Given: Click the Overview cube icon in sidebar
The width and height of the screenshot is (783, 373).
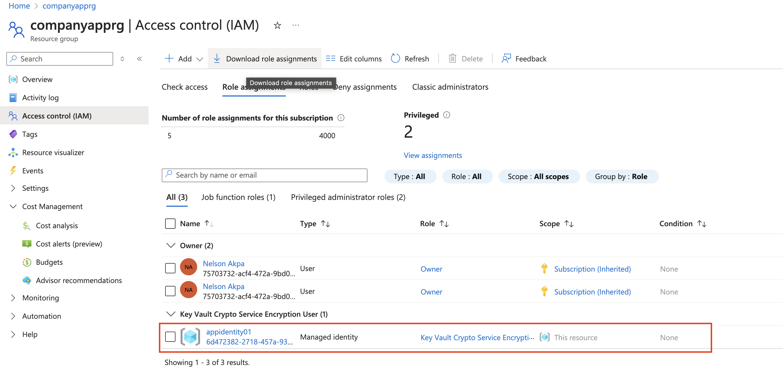Looking at the screenshot, I should click(x=13, y=79).
